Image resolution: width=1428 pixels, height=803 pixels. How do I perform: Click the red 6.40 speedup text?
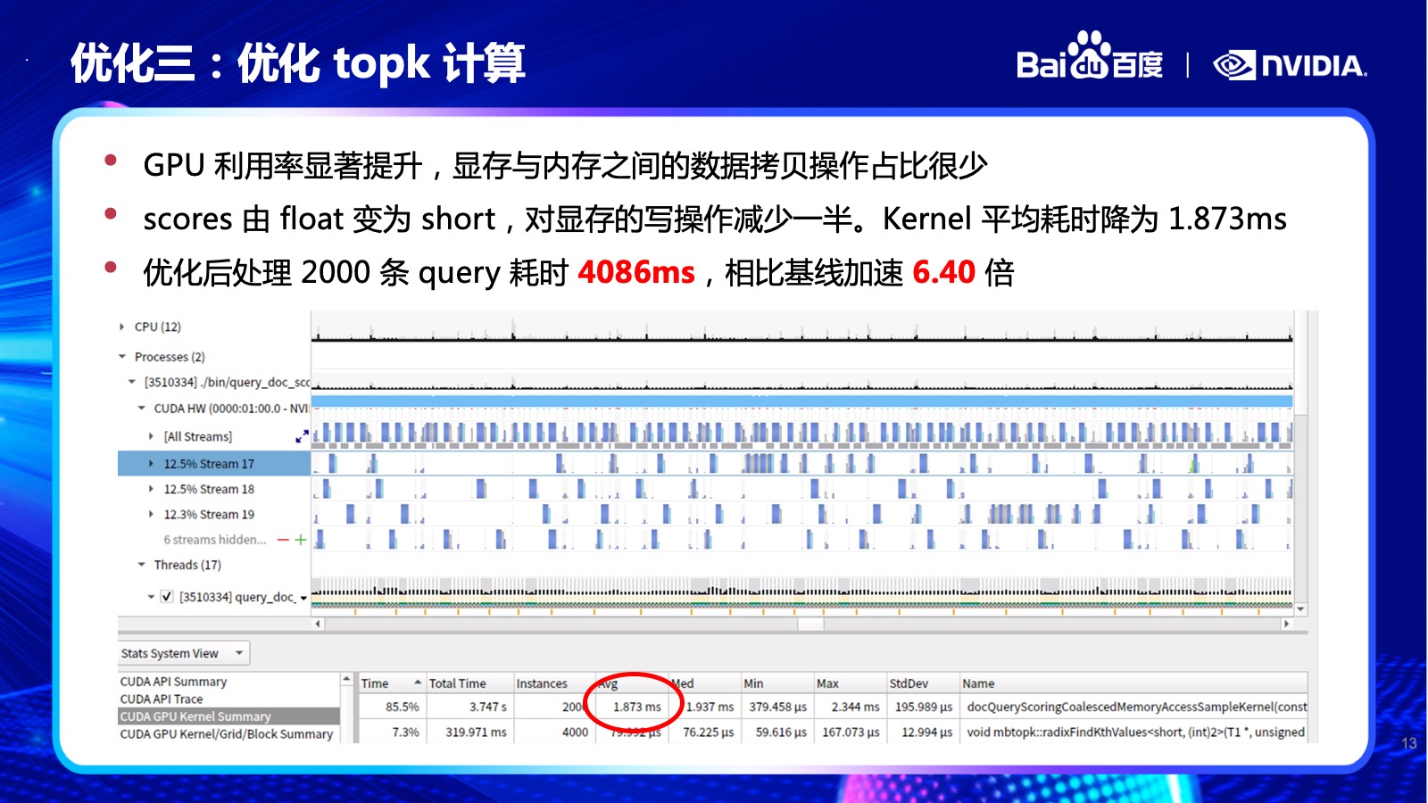coord(943,272)
